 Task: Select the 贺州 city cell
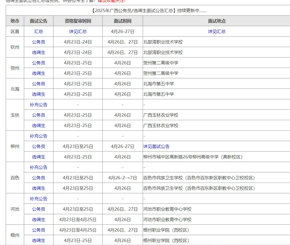click(15, 68)
